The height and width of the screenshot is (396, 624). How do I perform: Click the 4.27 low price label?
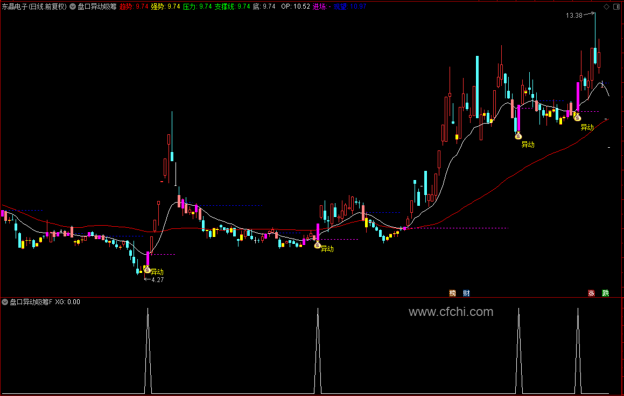pyautogui.click(x=158, y=279)
